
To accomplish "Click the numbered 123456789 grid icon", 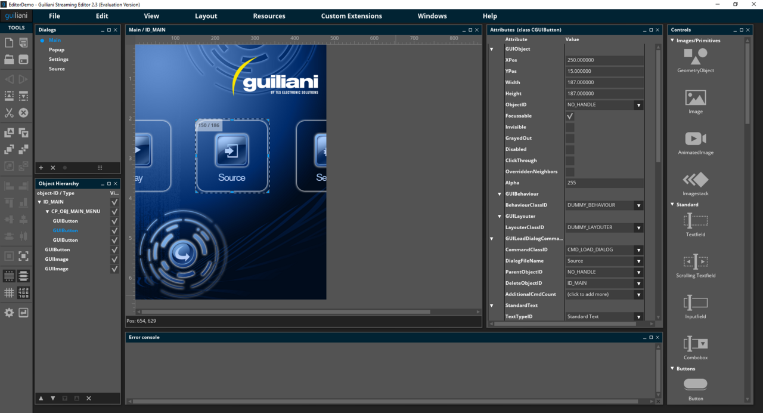I will [x=23, y=292].
